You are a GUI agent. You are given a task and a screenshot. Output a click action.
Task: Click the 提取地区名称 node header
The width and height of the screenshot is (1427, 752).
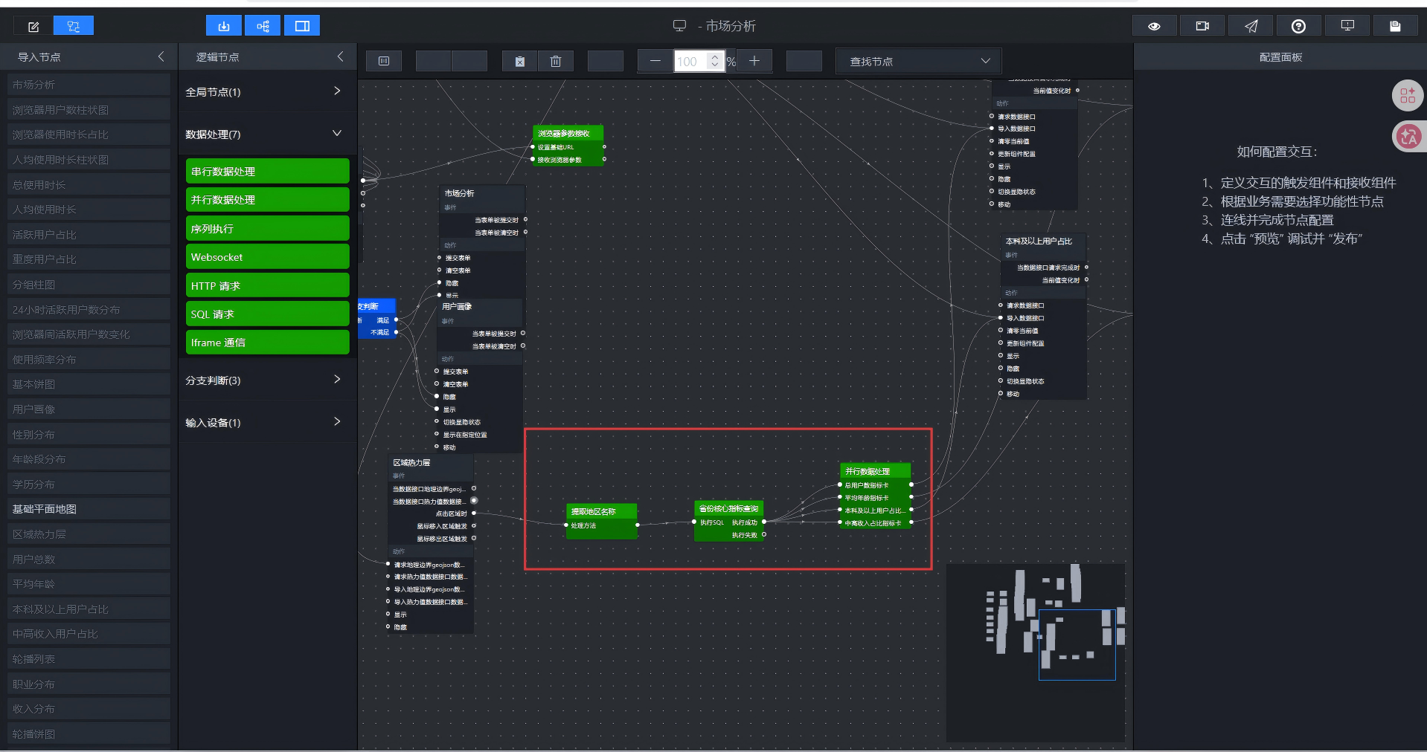(601, 511)
